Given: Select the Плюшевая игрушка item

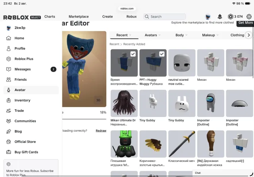Looking at the screenshot, I should tap(124, 144).
